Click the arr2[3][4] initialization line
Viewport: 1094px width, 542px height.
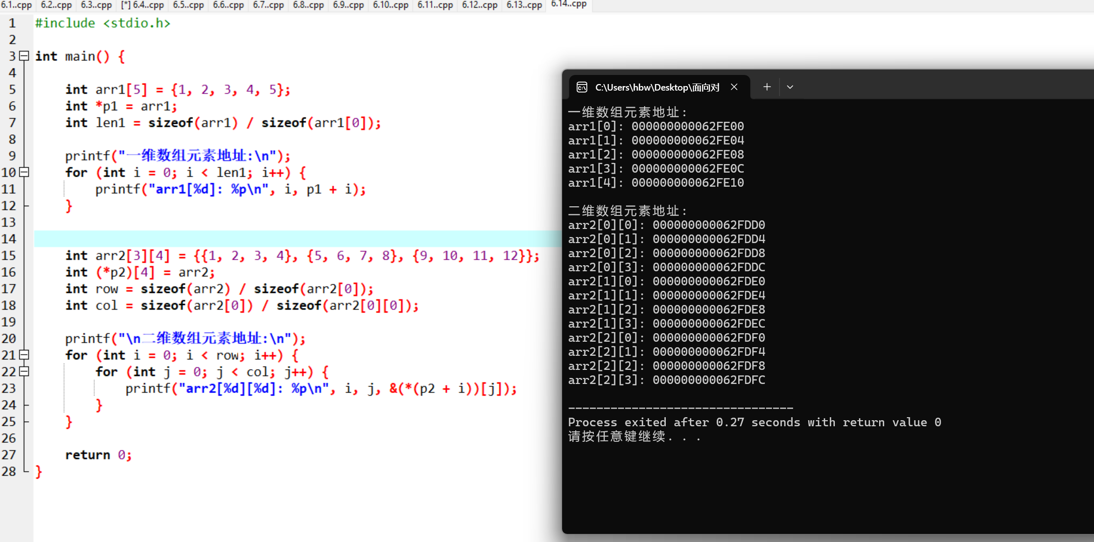[302, 256]
